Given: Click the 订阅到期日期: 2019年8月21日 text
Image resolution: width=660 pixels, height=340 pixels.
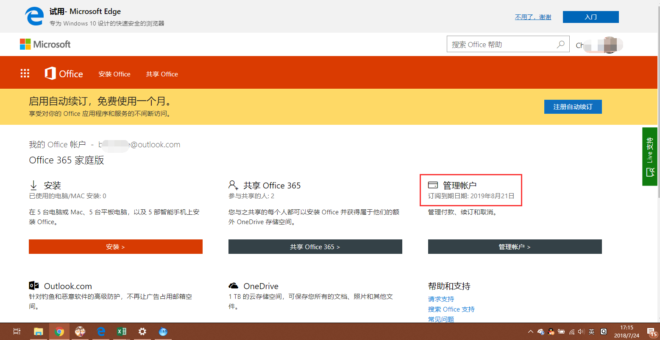Looking at the screenshot, I should pos(471,196).
